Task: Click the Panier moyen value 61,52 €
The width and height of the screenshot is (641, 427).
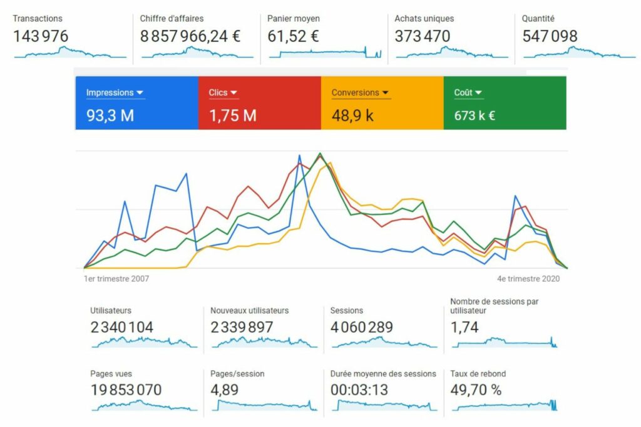Action: tap(293, 36)
